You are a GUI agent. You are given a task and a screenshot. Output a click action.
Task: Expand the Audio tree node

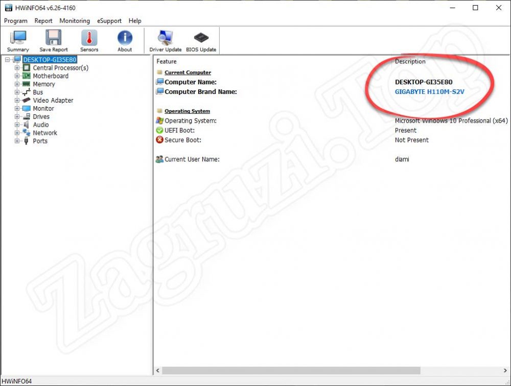click(17, 125)
